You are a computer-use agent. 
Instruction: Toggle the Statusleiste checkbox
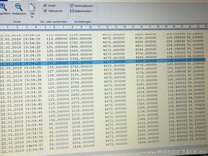45,11
